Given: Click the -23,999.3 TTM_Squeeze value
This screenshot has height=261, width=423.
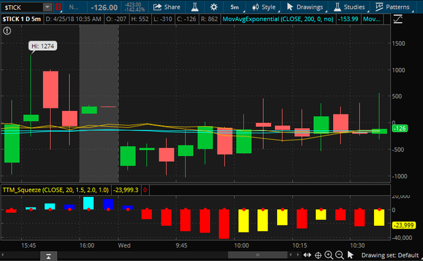Looking at the screenshot, I should point(126,190).
